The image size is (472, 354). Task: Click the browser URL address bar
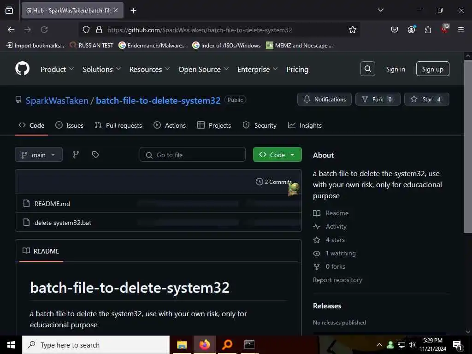click(x=220, y=30)
